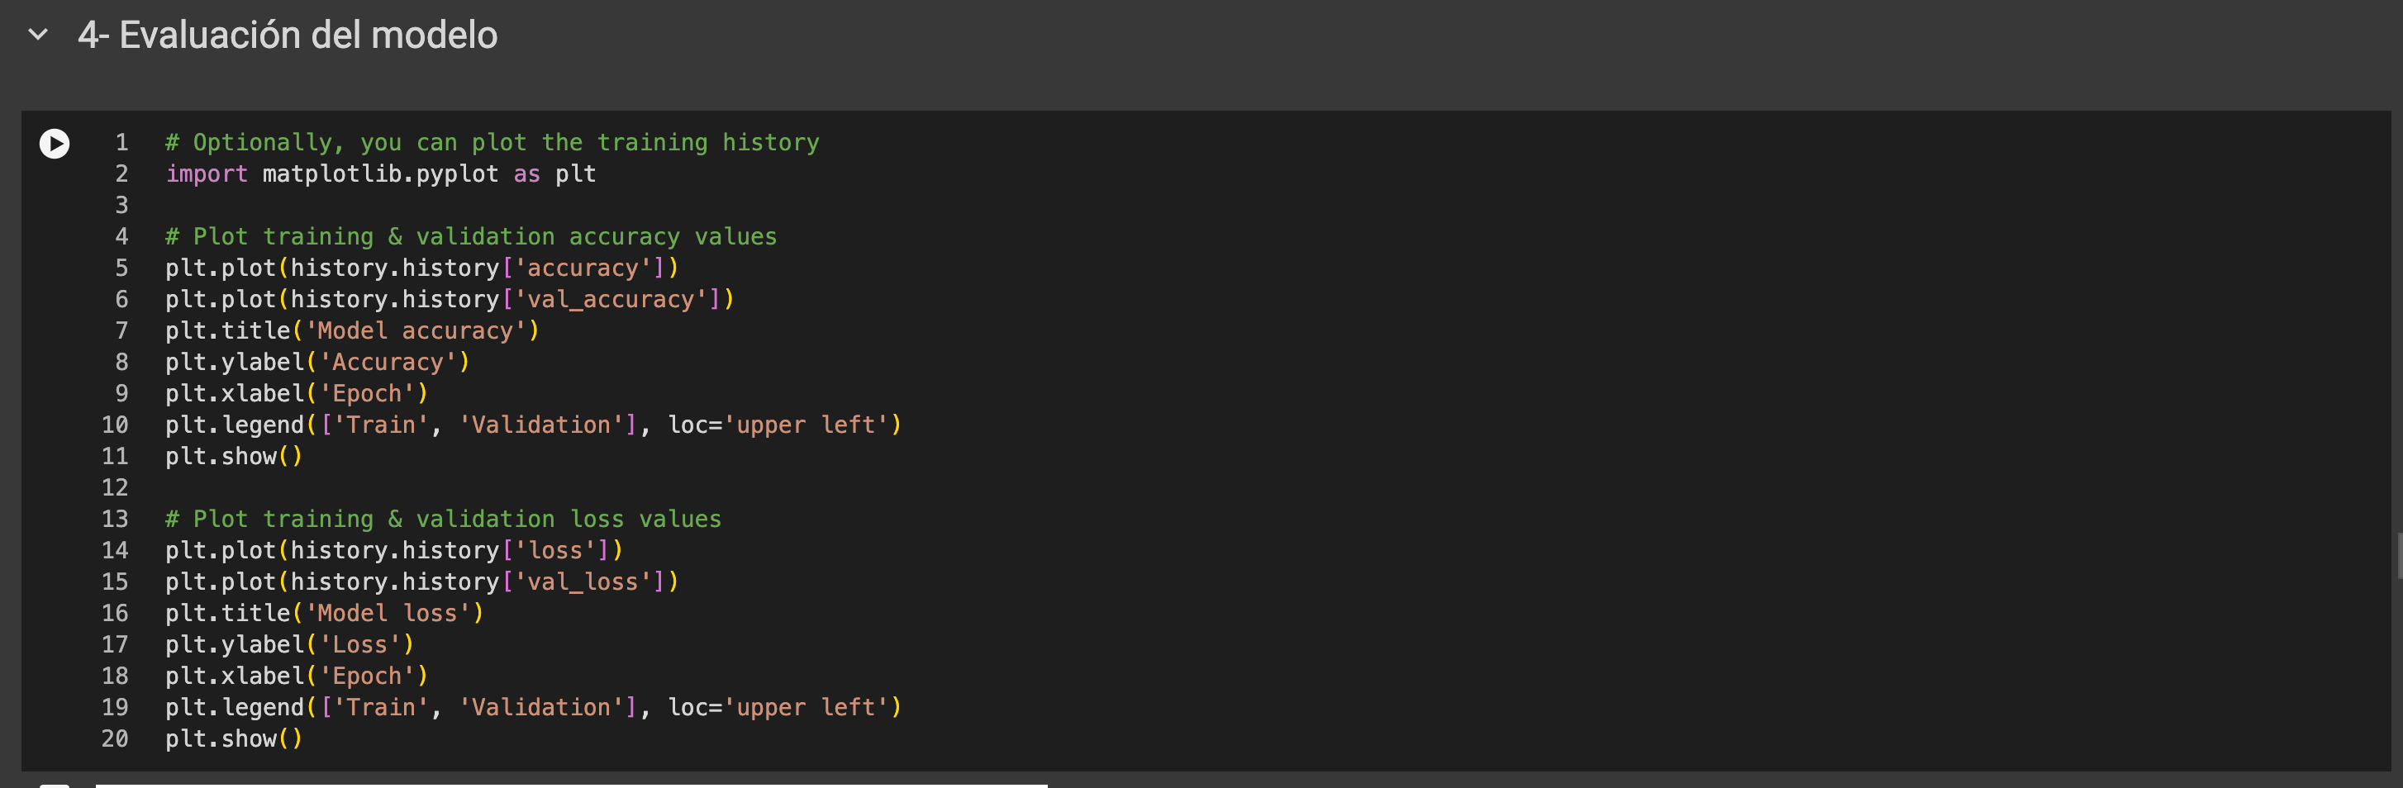The image size is (2403, 788).
Task: Click the last plt.show() call on line 20
Action: coord(233,739)
